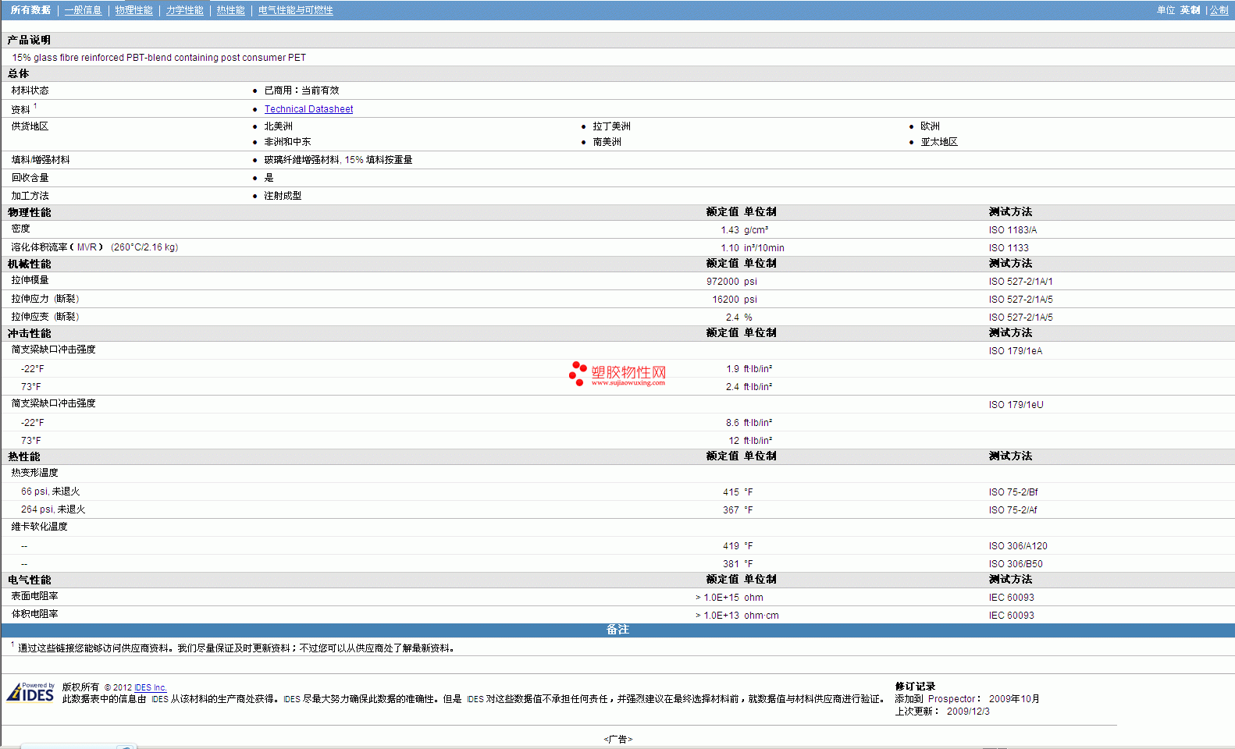This screenshot has width=1235, height=749.
Task: Open the 所有数据 tab
Action: click(x=30, y=10)
